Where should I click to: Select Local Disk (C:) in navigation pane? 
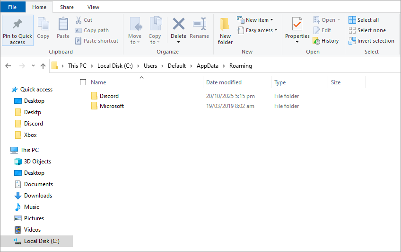[x=36, y=241]
